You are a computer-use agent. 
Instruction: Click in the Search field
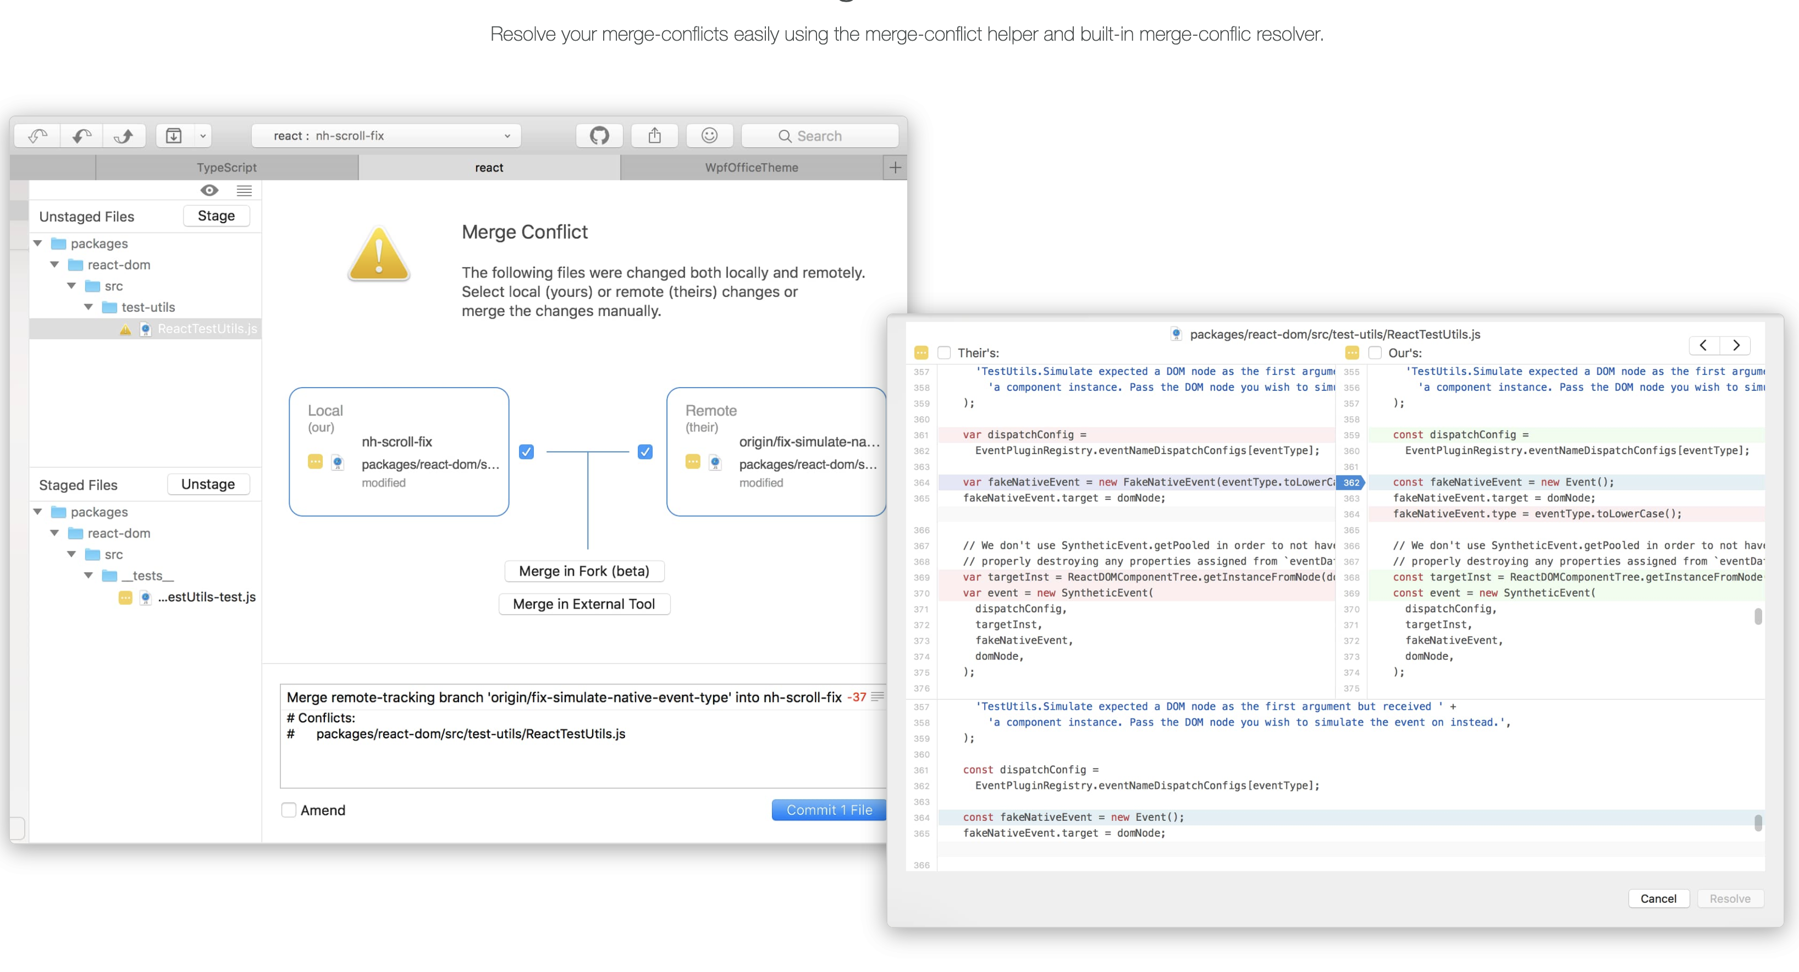820,135
